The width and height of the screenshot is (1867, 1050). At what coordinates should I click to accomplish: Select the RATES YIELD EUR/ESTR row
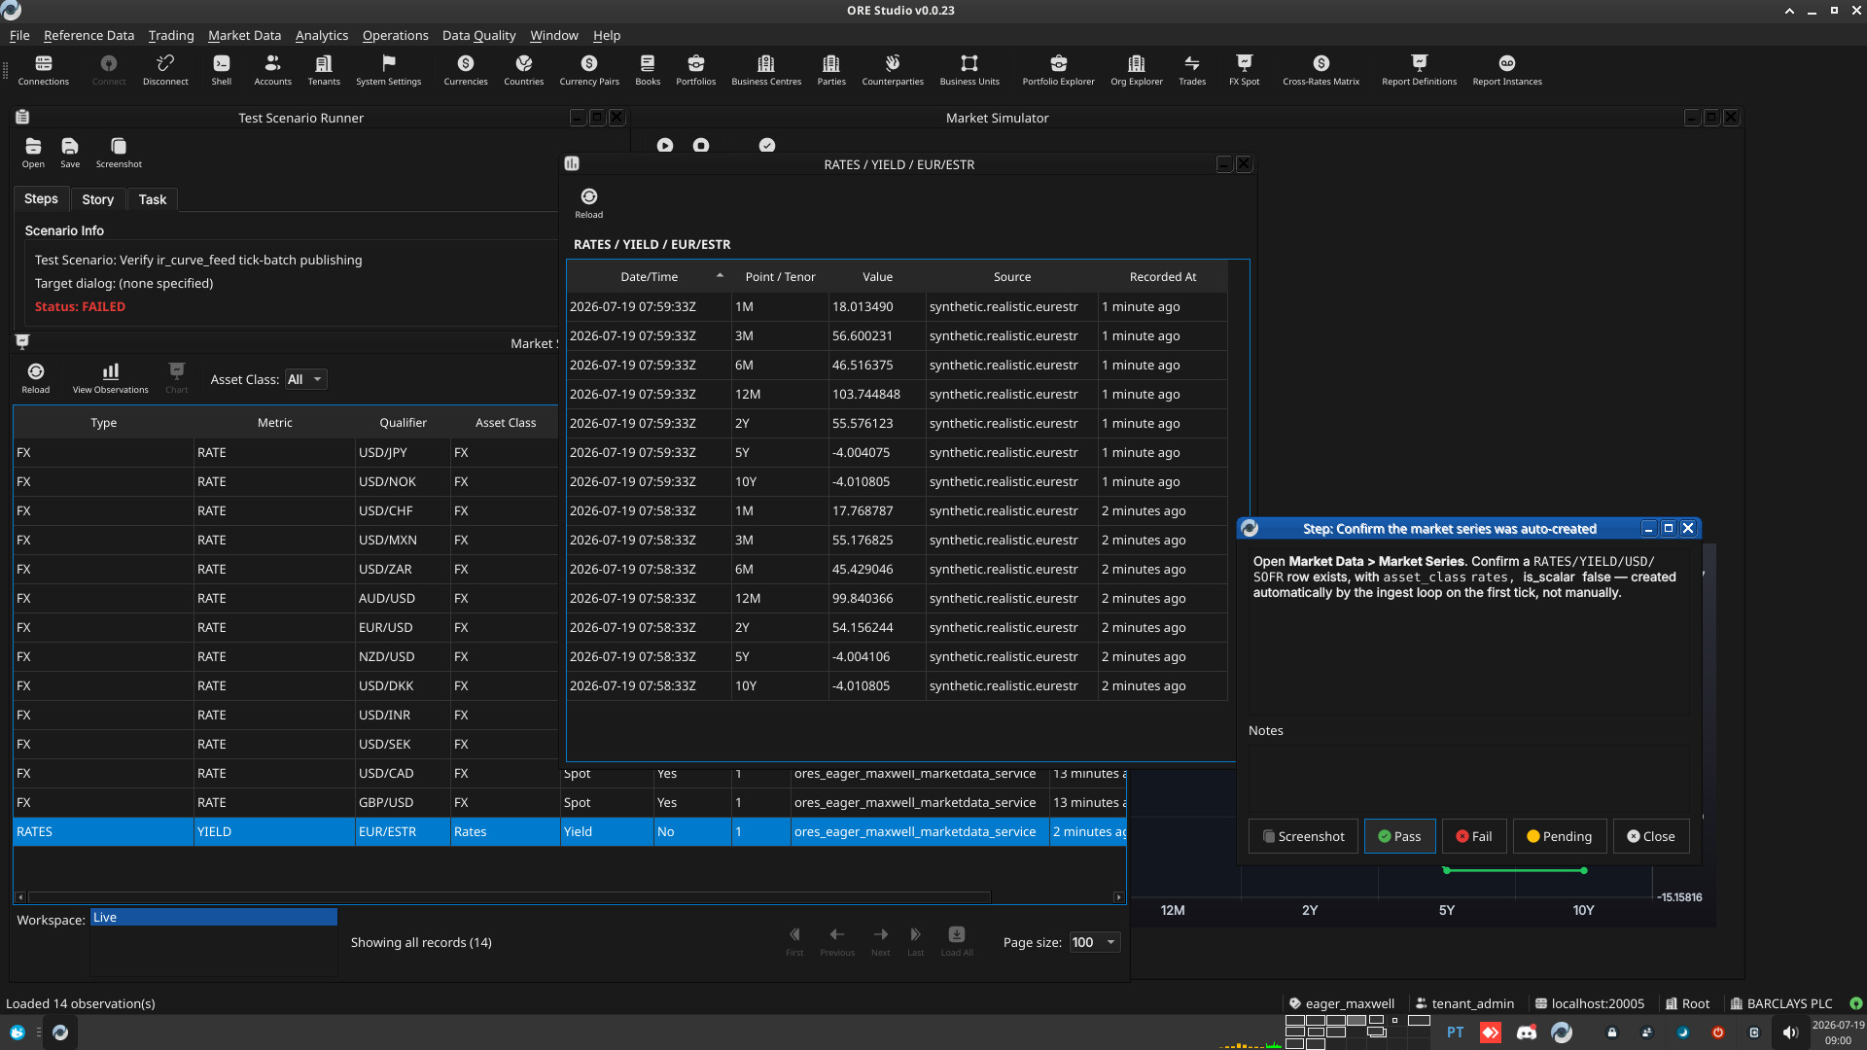coord(570,831)
